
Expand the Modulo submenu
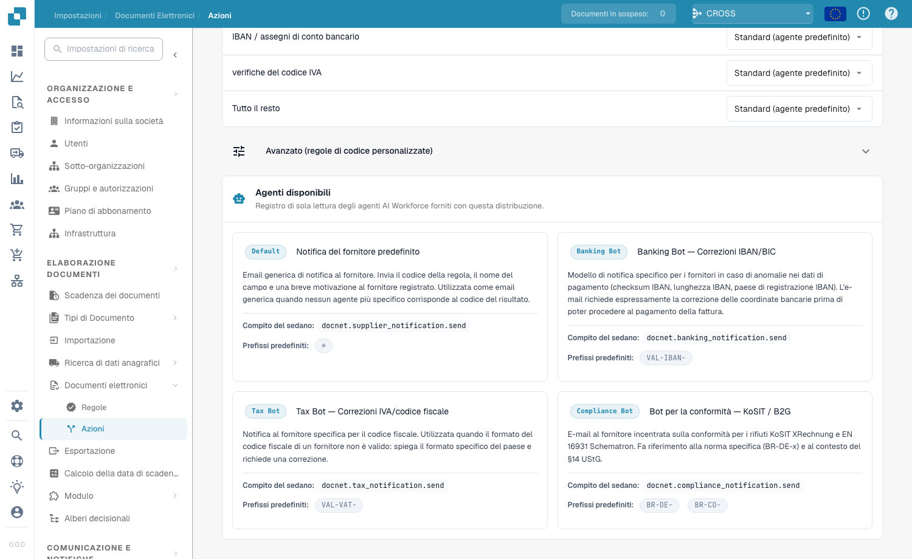175,496
